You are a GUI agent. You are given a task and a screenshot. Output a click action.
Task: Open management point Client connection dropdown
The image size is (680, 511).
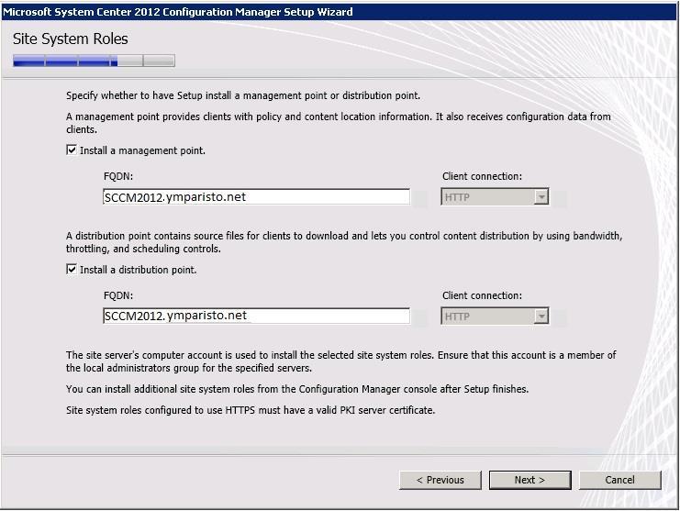click(x=495, y=197)
